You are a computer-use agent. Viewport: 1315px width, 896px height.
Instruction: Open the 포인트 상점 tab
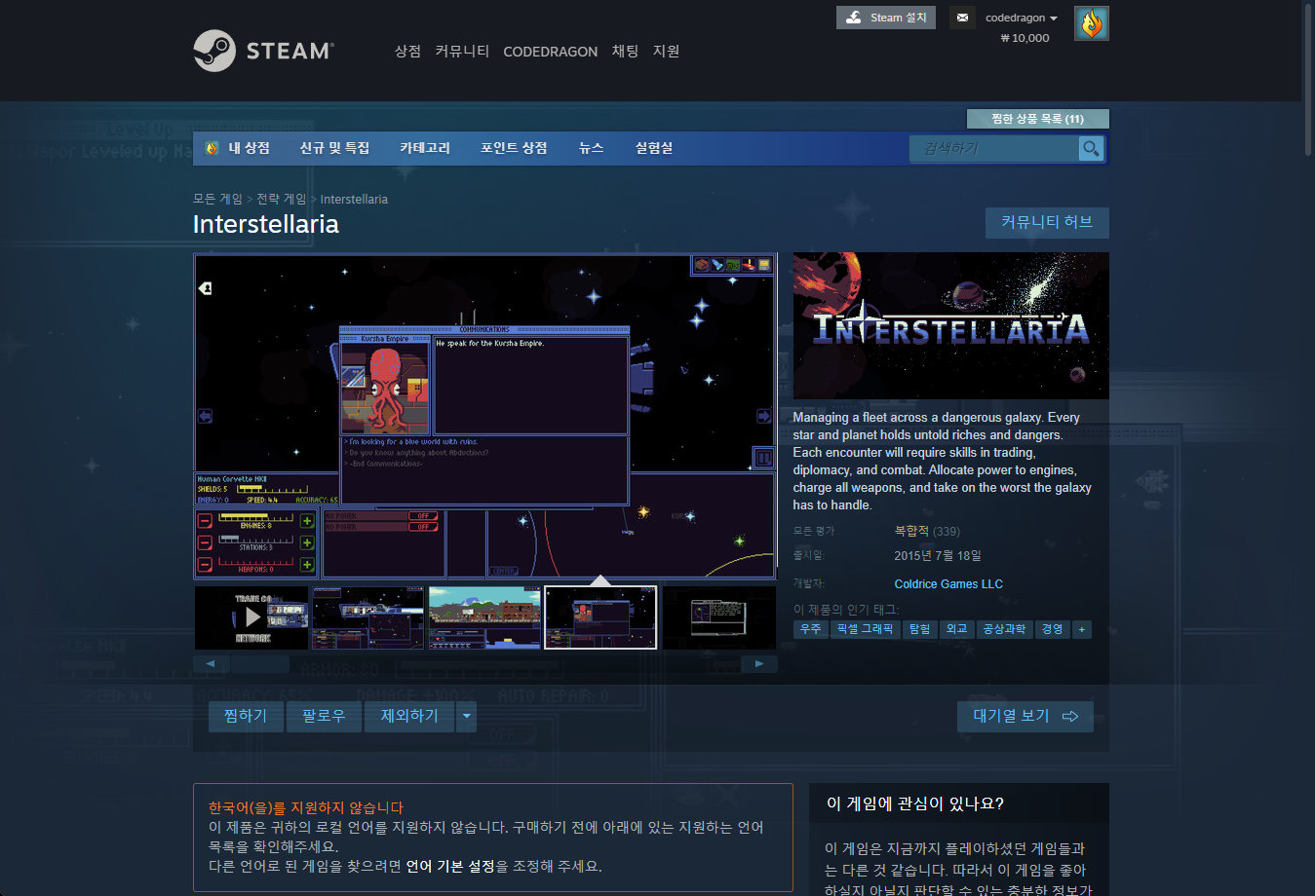(514, 148)
